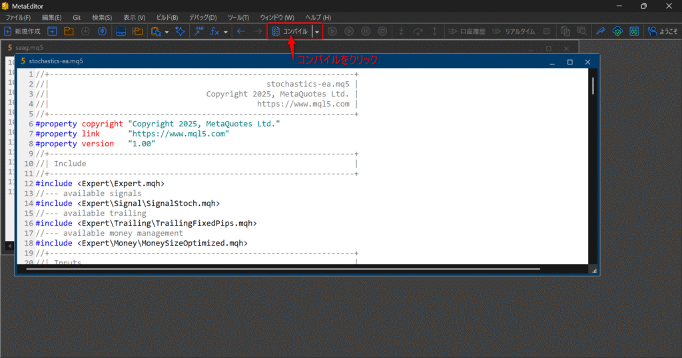Click the left scroll arrow of saag.mq5 window
This screenshot has width=682, height=358.
point(9,246)
